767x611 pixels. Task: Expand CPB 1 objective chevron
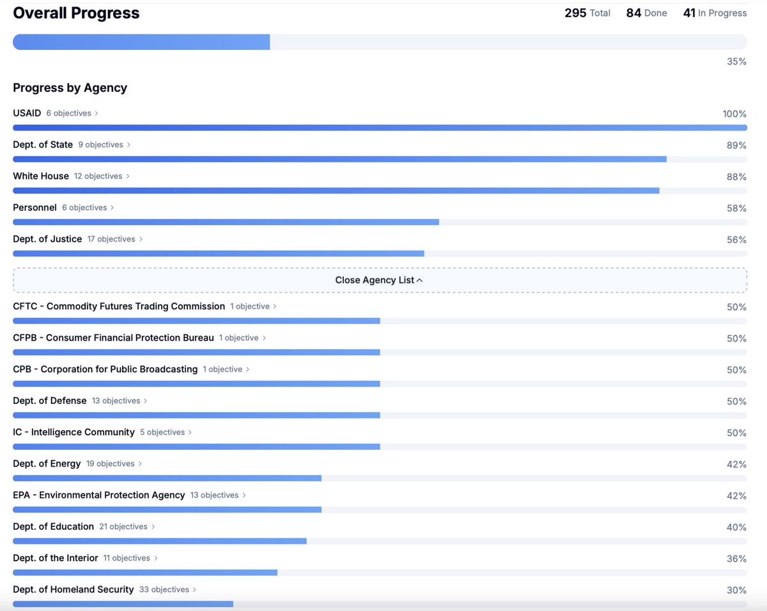248,369
